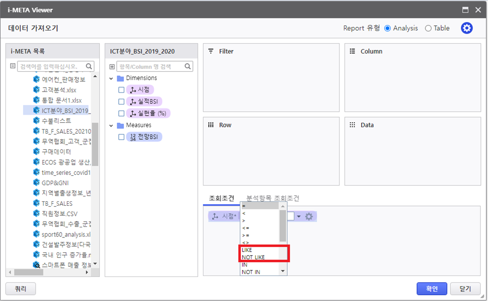
Task: Collapse the Measures folder
Action: (x=111, y=125)
